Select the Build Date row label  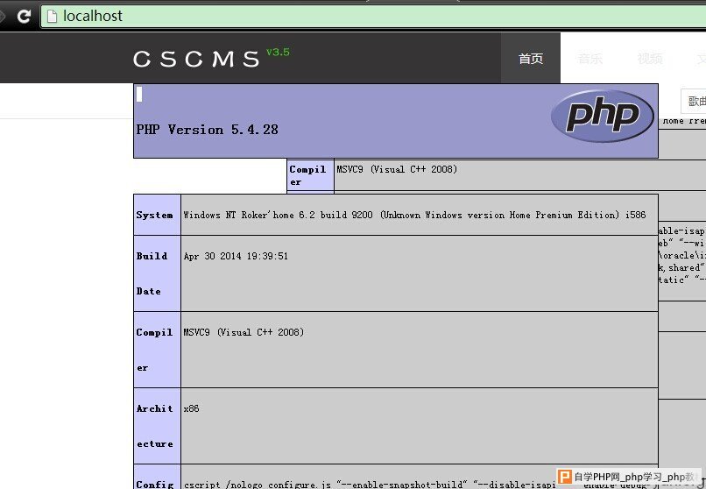[x=157, y=273]
